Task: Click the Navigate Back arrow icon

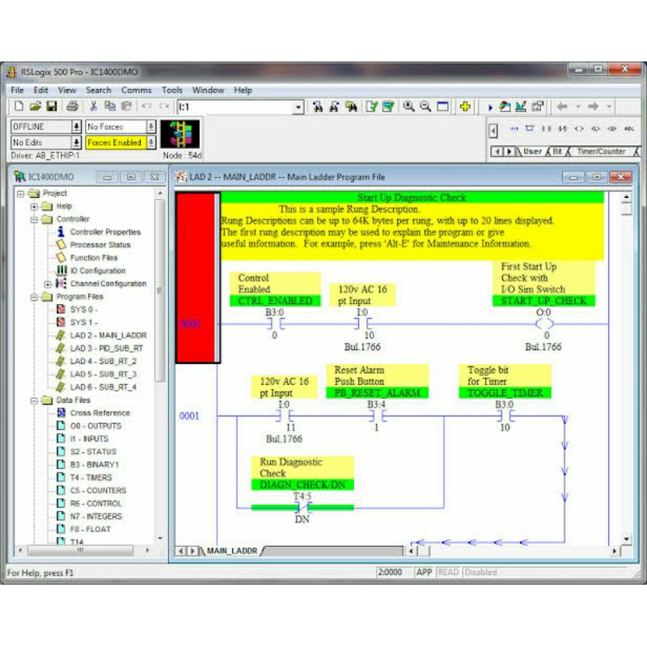Action: 562,107
